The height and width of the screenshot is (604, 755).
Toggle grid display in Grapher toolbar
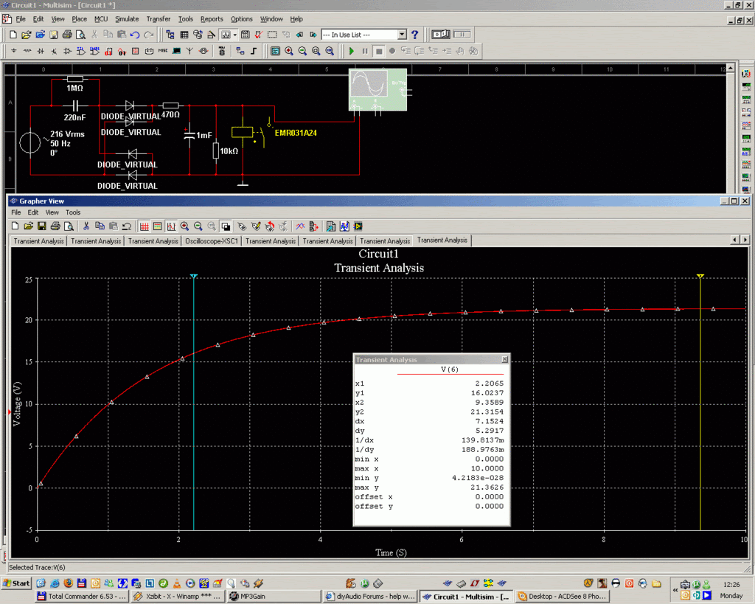(x=145, y=226)
